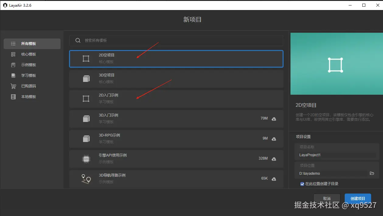383x216 pixels.
Task: Click the LayaAir logo in title bar
Action: click(x=5, y=5)
